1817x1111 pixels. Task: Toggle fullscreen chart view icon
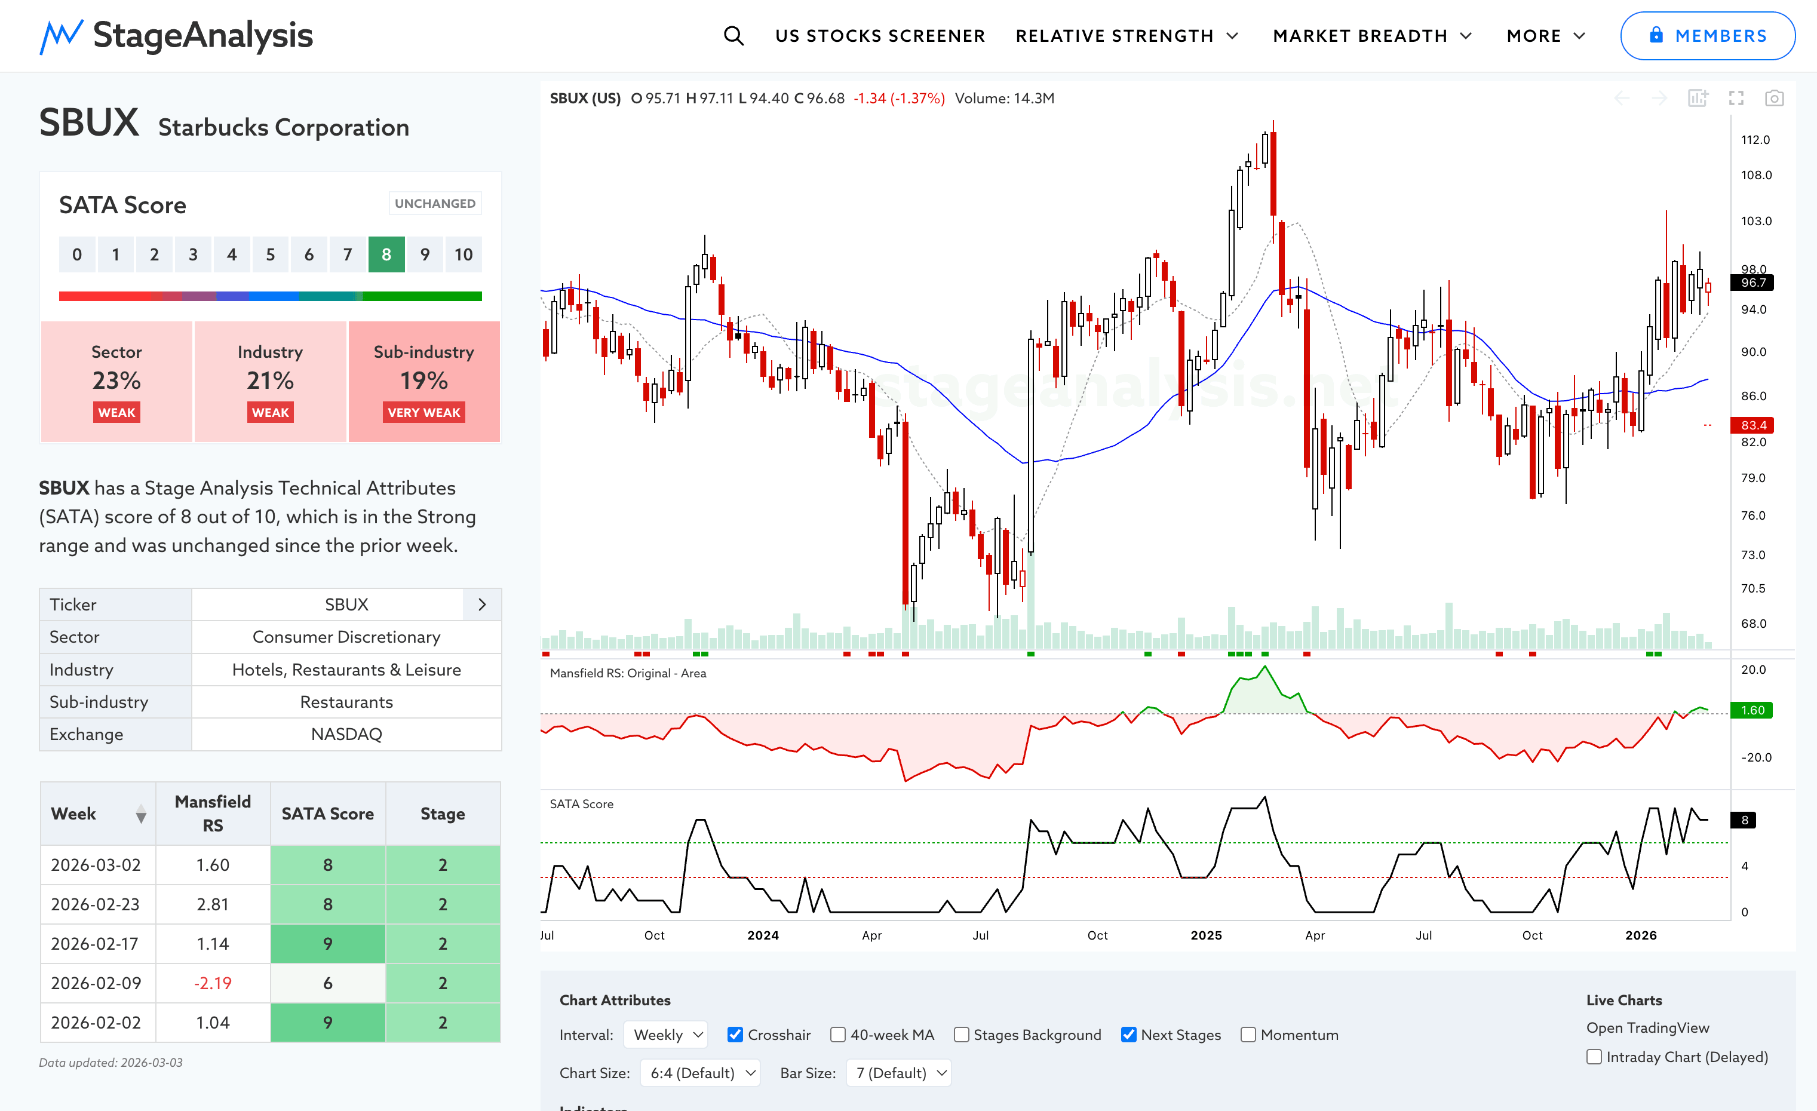click(x=1736, y=98)
